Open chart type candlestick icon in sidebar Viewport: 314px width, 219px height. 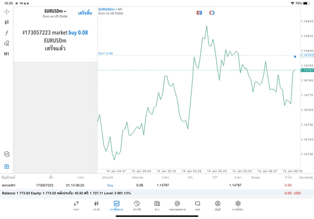click(x=6, y=22)
